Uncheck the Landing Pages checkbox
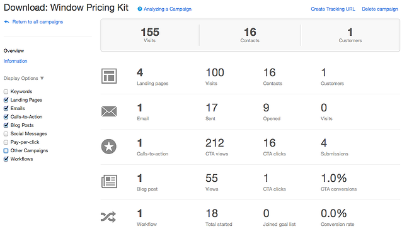Viewport: 402px width, 234px height. [6, 100]
